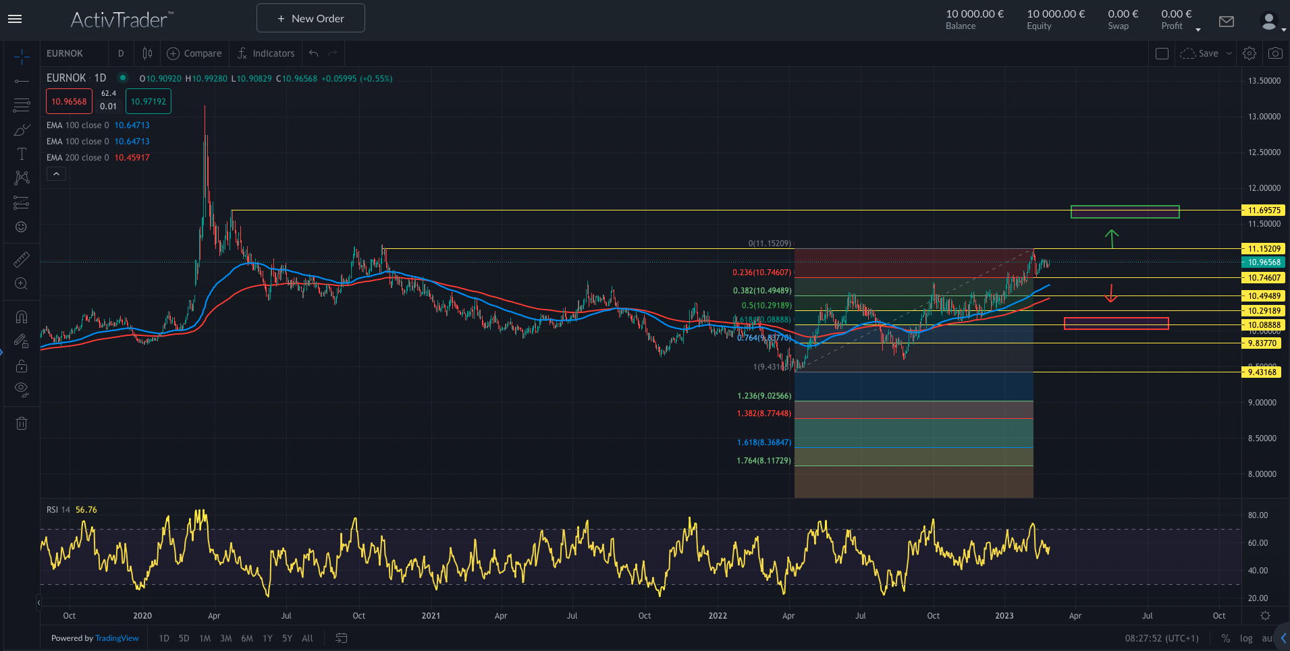Toggle drawing lock

[x=21, y=366]
